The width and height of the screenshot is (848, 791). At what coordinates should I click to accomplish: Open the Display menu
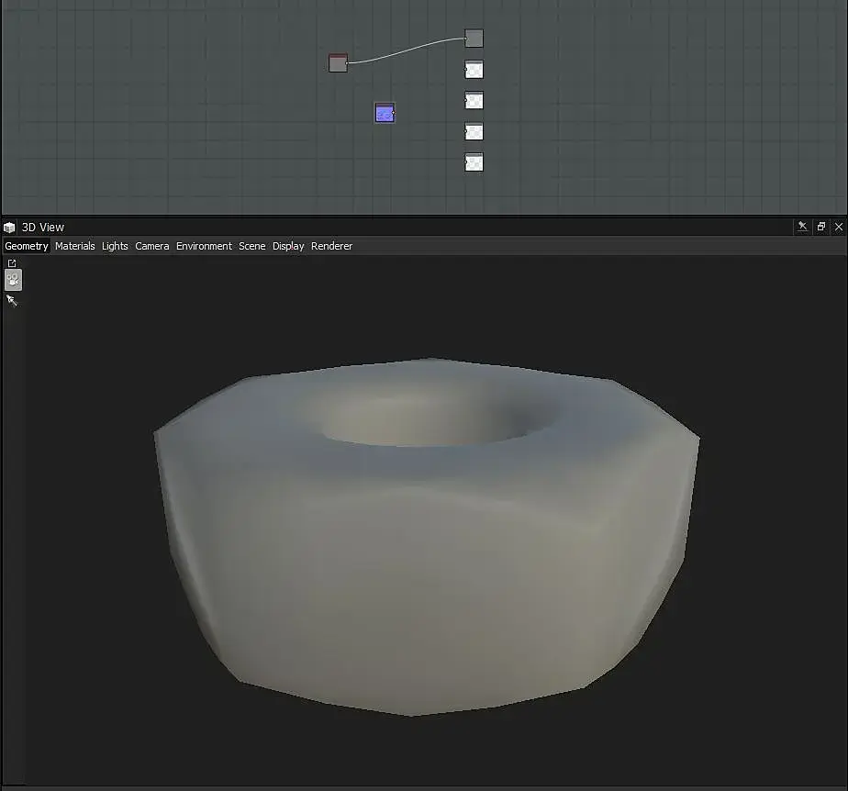click(288, 246)
